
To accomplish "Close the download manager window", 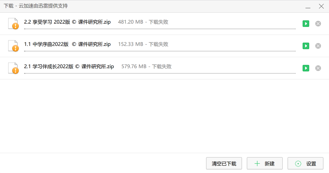I will point(321,6).
